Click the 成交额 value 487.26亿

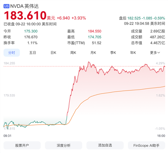pos(157,37)
